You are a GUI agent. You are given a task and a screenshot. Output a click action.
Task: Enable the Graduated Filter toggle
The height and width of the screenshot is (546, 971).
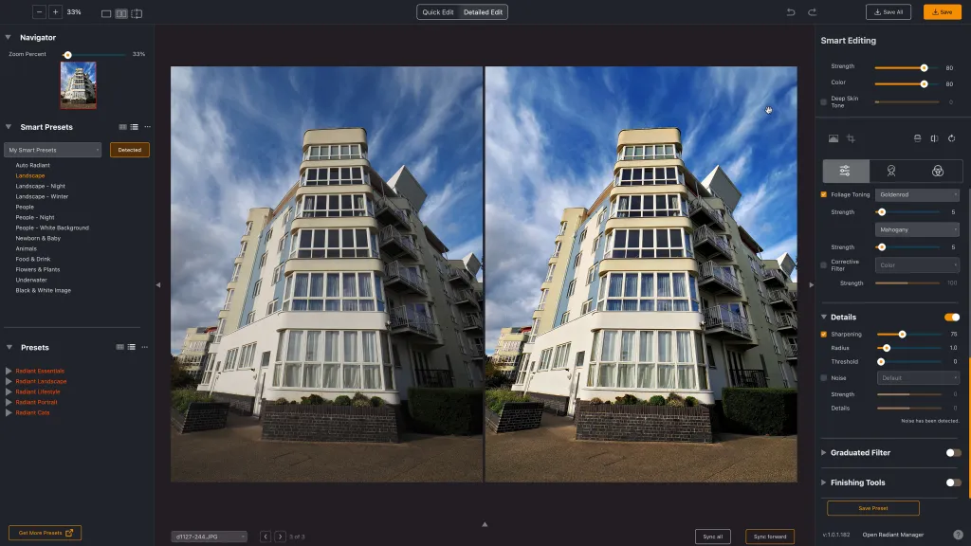(x=953, y=453)
